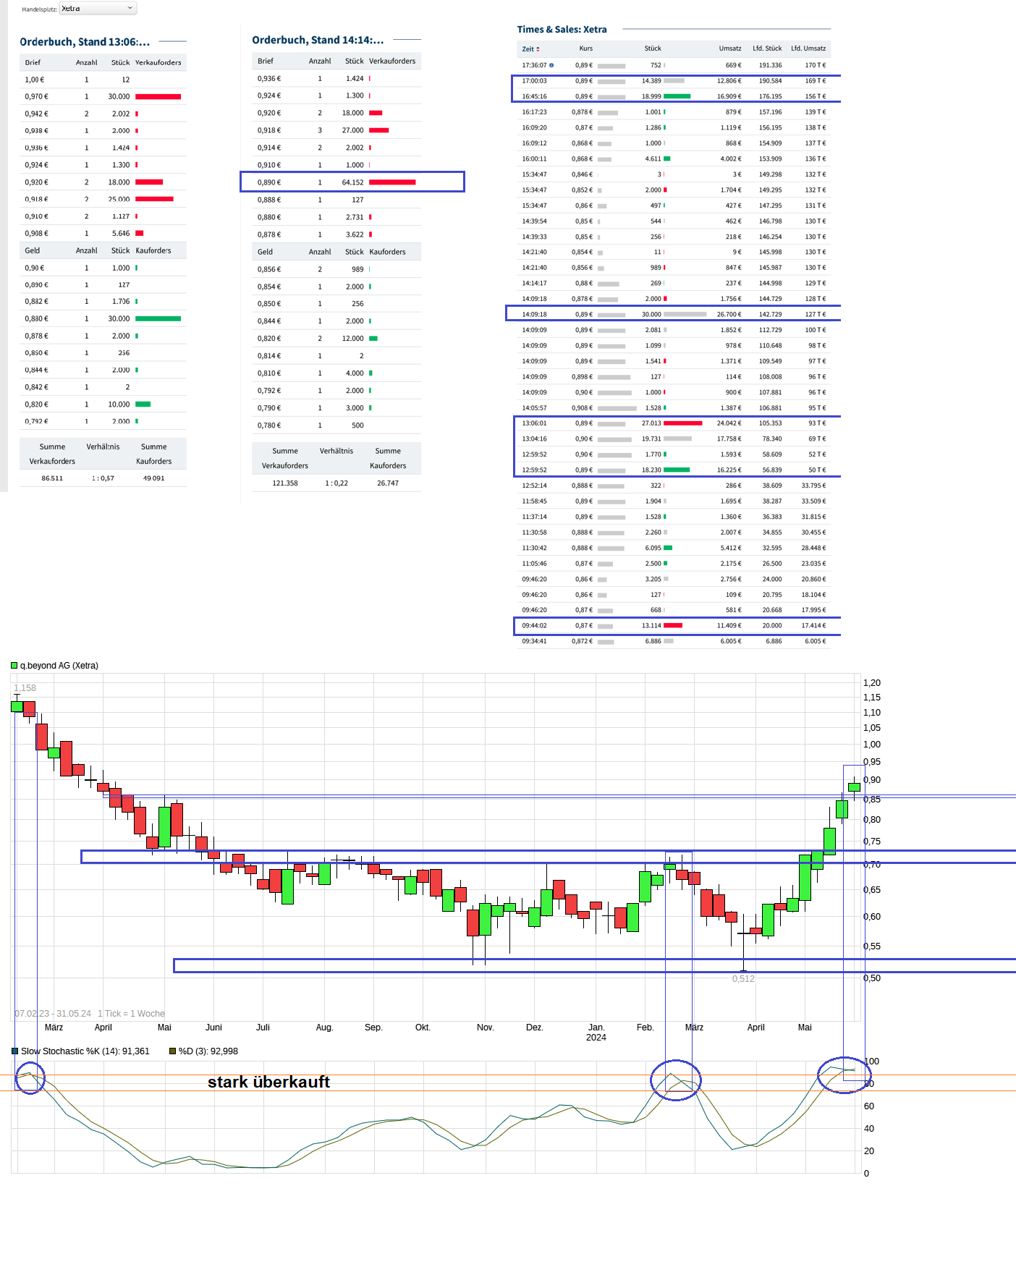
Task: Click the 0,780 € Geld price
Action: coord(269,425)
